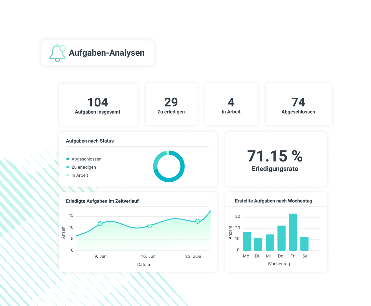Click the 71.15 % Erledigungsrate card

(275, 160)
